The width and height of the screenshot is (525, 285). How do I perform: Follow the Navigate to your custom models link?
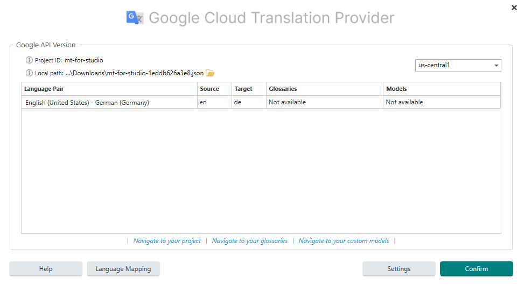(344, 241)
